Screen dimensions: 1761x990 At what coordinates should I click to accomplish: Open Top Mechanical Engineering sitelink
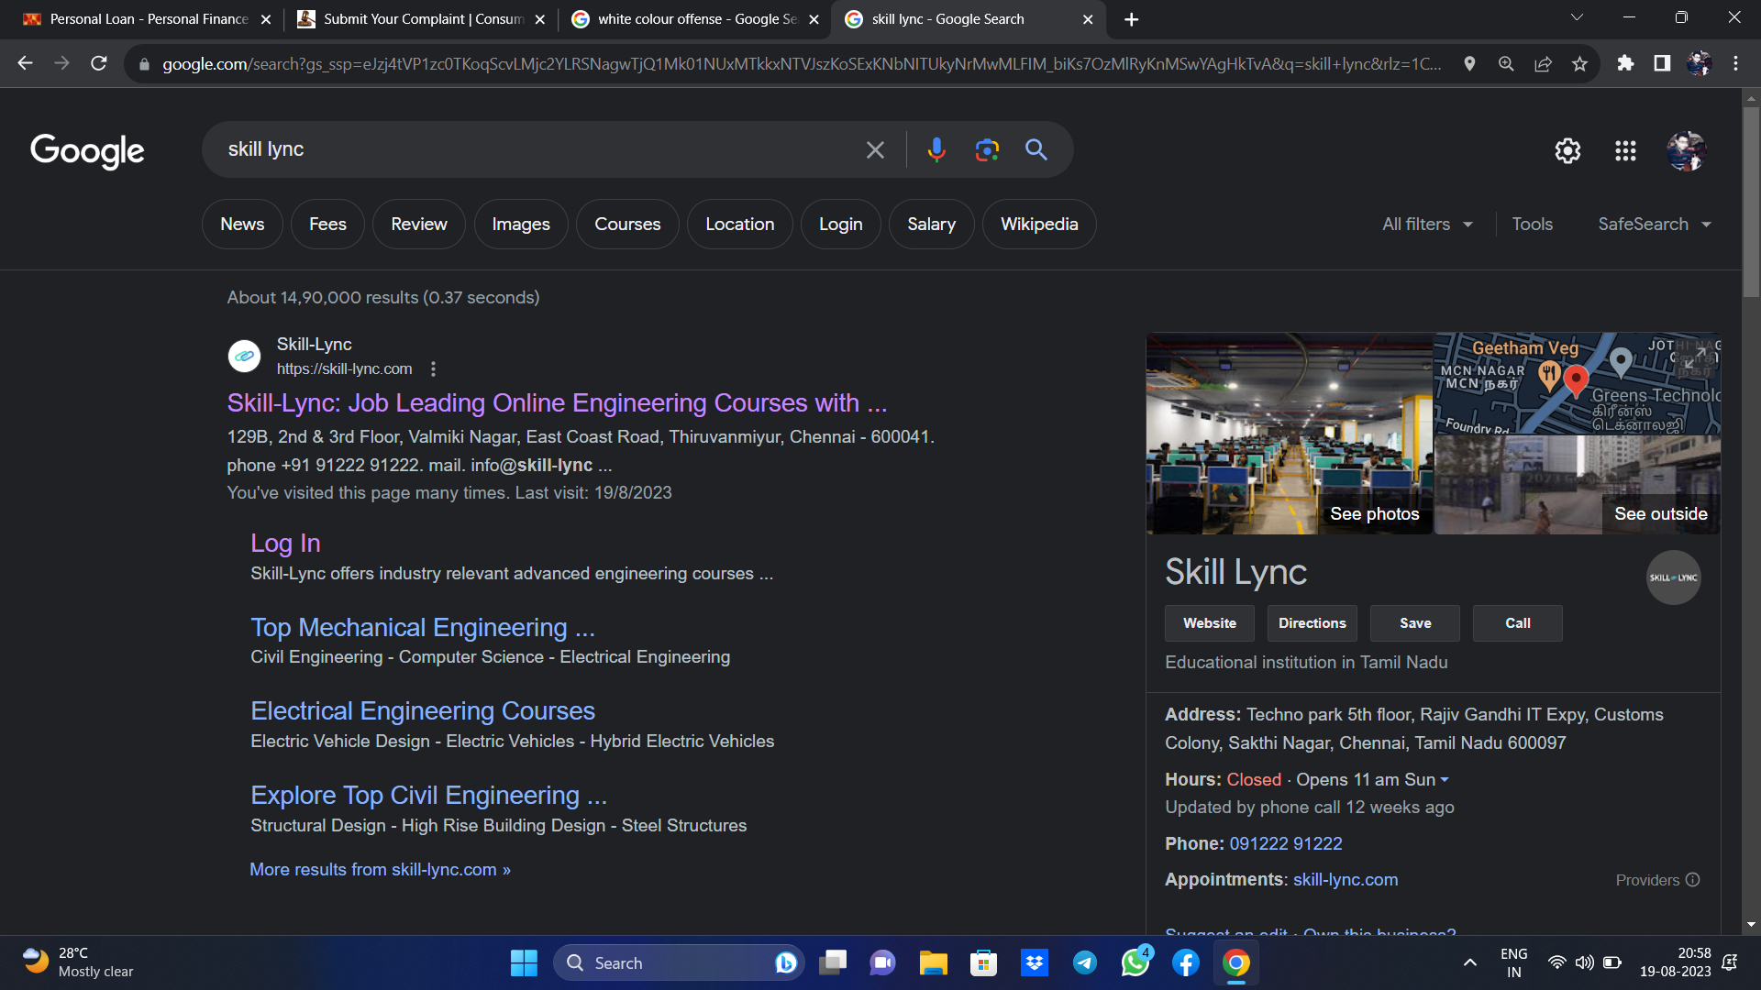(x=423, y=627)
